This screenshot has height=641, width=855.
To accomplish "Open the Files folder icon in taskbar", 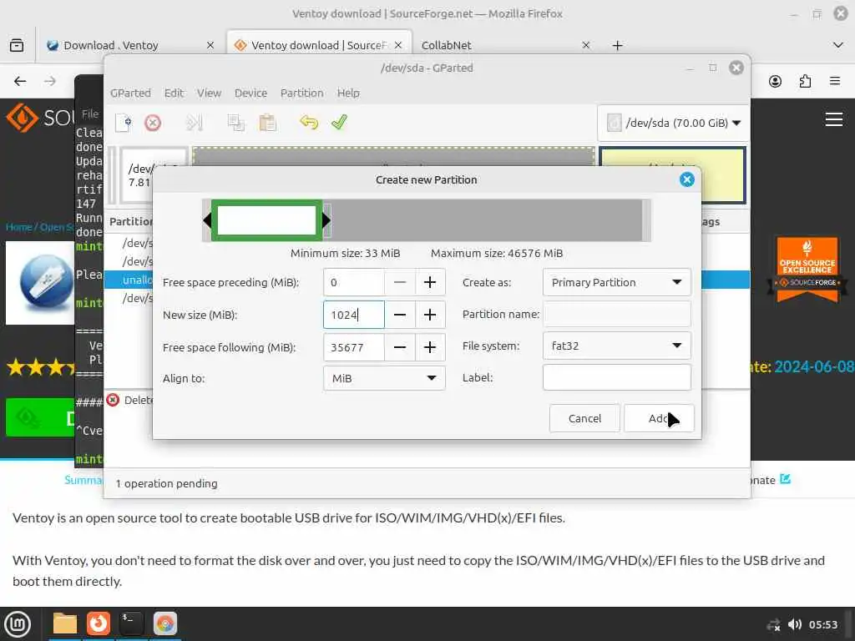I will [x=65, y=623].
